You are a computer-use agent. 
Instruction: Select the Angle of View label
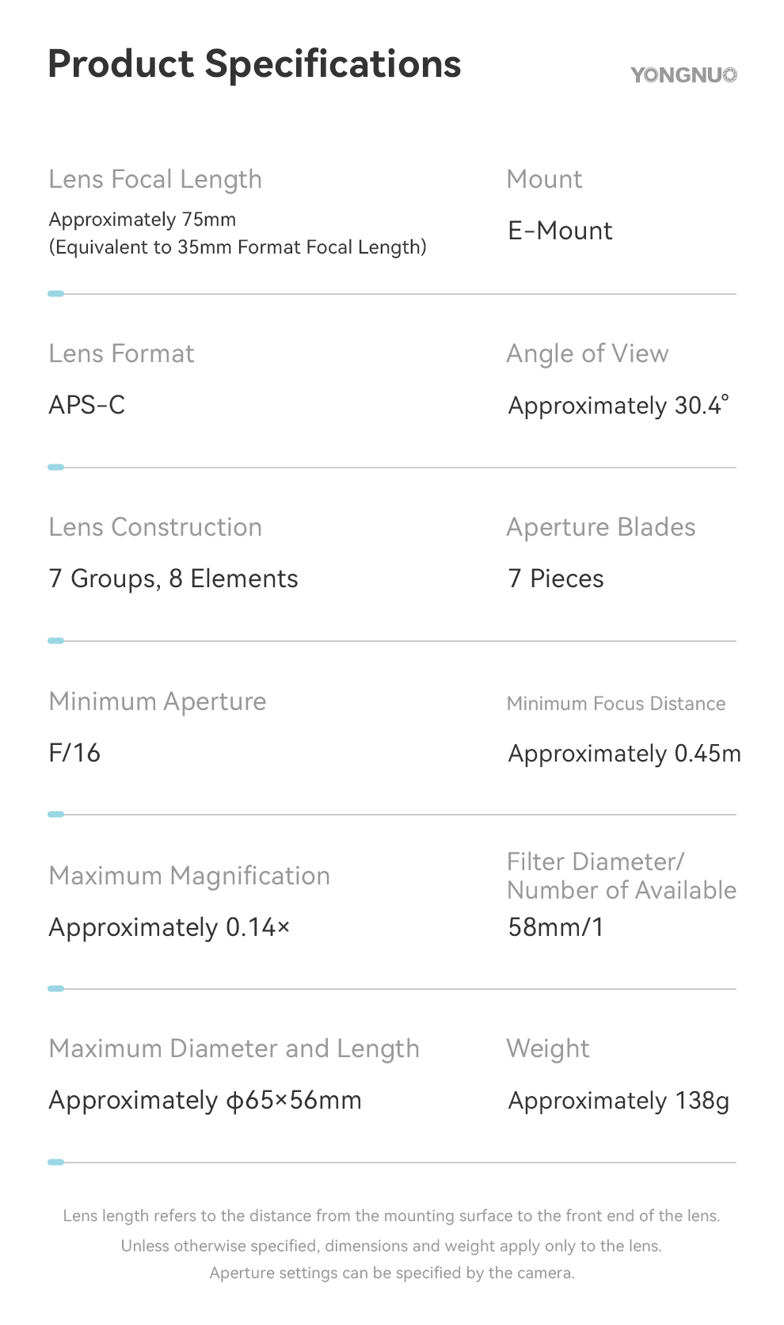588,354
